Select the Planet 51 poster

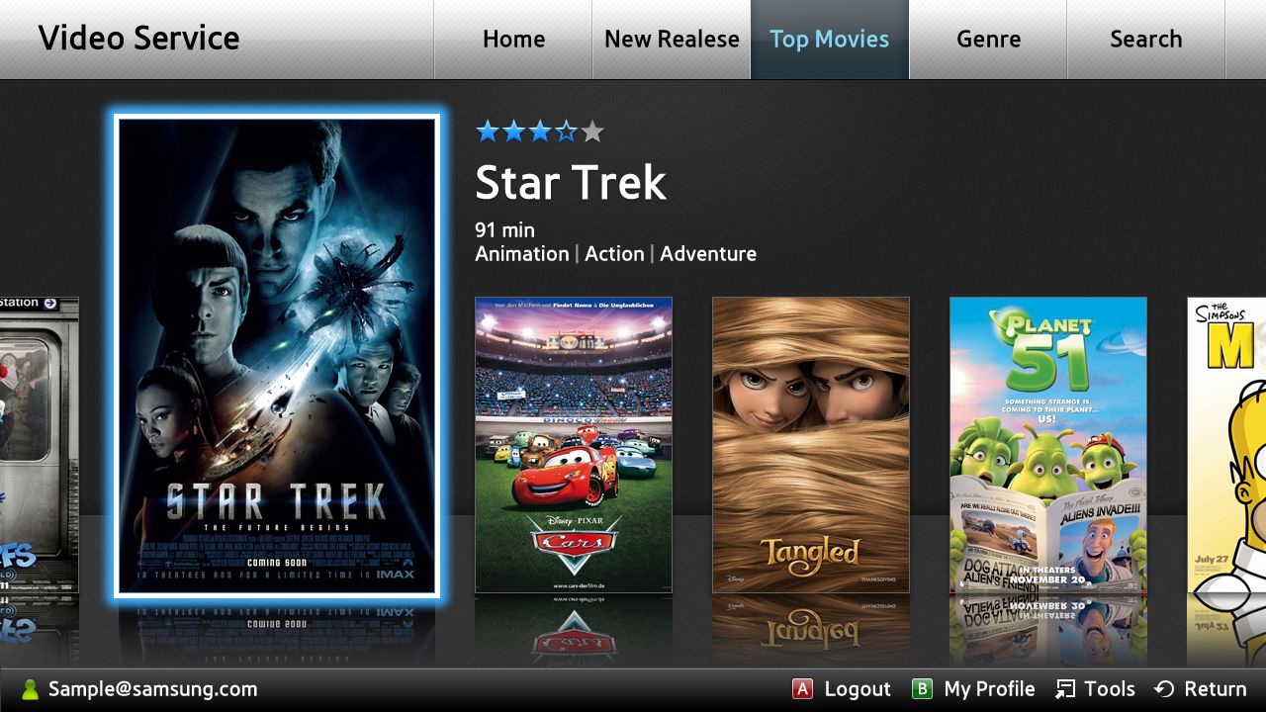pos(1048,445)
